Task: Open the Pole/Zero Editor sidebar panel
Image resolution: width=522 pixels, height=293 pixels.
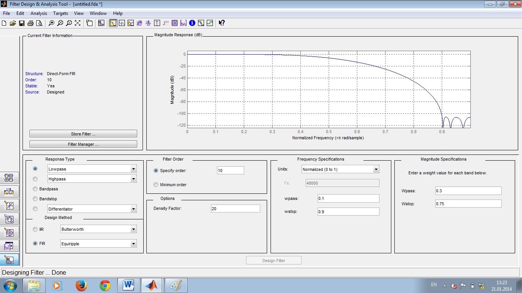Action: (10, 232)
